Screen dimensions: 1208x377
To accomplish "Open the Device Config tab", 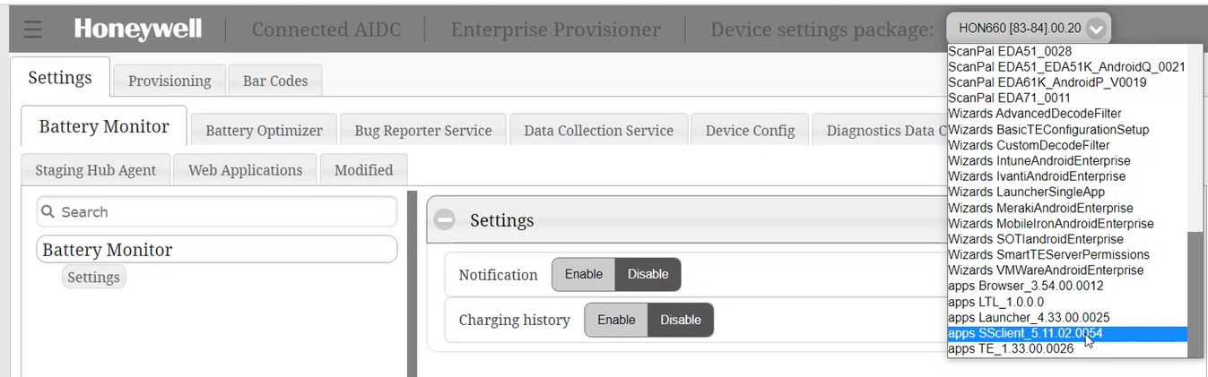I will click(x=750, y=131).
